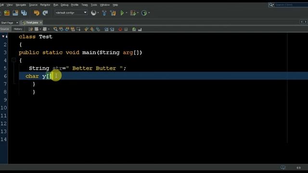The image size is (308, 173).
Task: Build the project with the hammer icon
Action: pyautogui.click(x=104, y=13)
